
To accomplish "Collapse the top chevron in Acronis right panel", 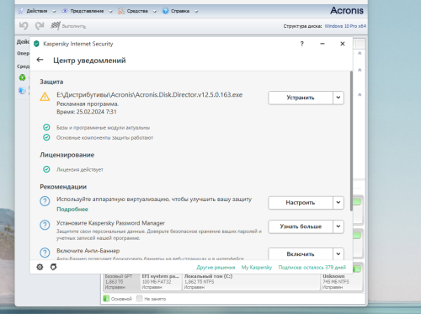I will pyautogui.click(x=360, y=53).
